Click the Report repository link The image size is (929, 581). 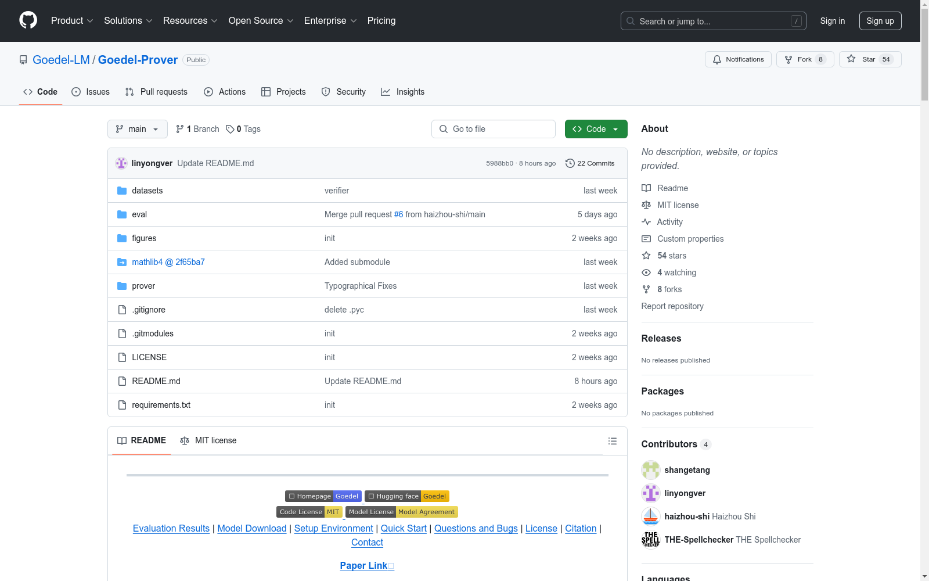(672, 306)
